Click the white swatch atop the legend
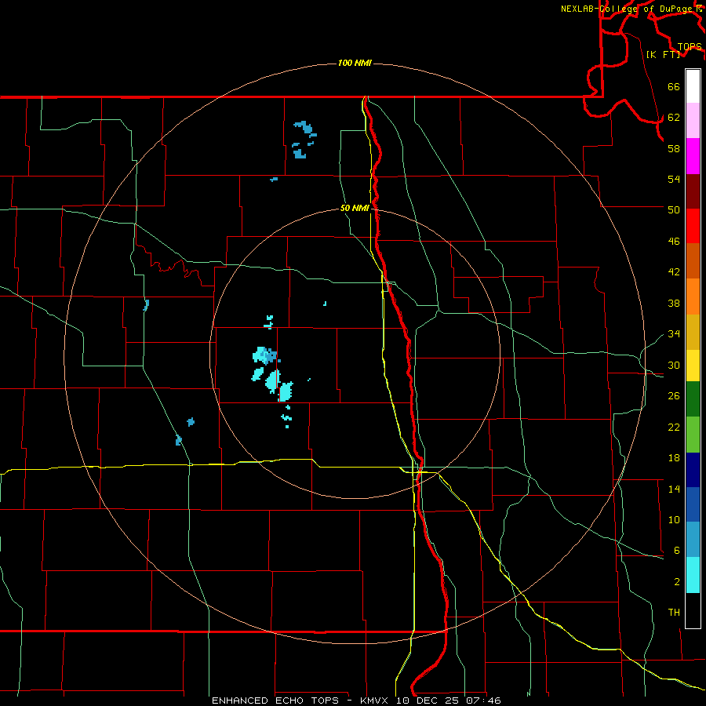Viewport: 706px width, 706px height. [x=693, y=86]
